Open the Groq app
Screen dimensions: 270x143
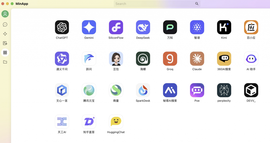coord(170,59)
